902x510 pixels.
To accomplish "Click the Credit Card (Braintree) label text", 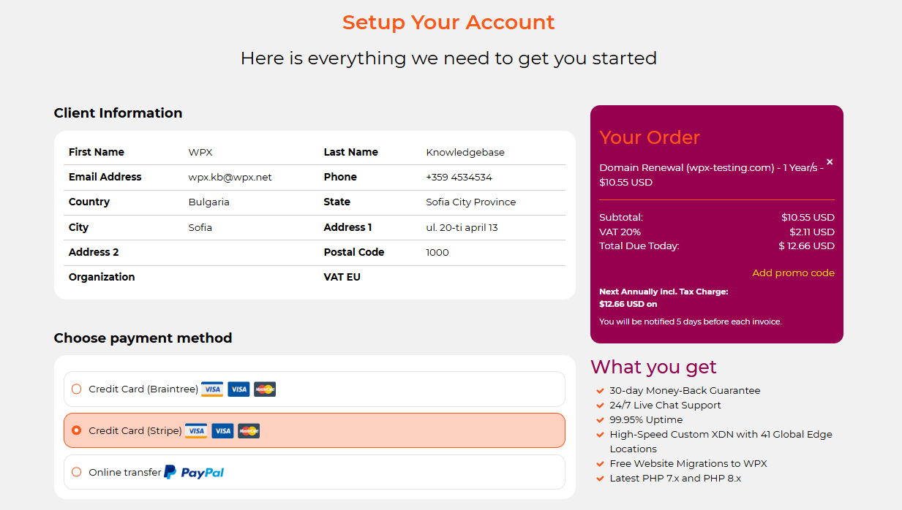I will click(143, 389).
